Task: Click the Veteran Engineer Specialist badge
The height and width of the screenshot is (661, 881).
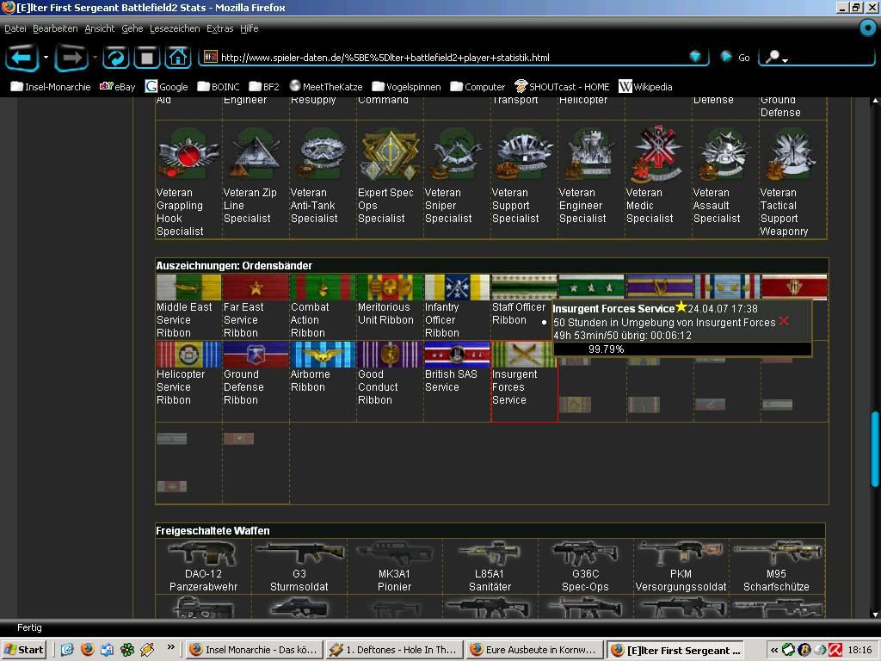Action: [x=591, y=153]
